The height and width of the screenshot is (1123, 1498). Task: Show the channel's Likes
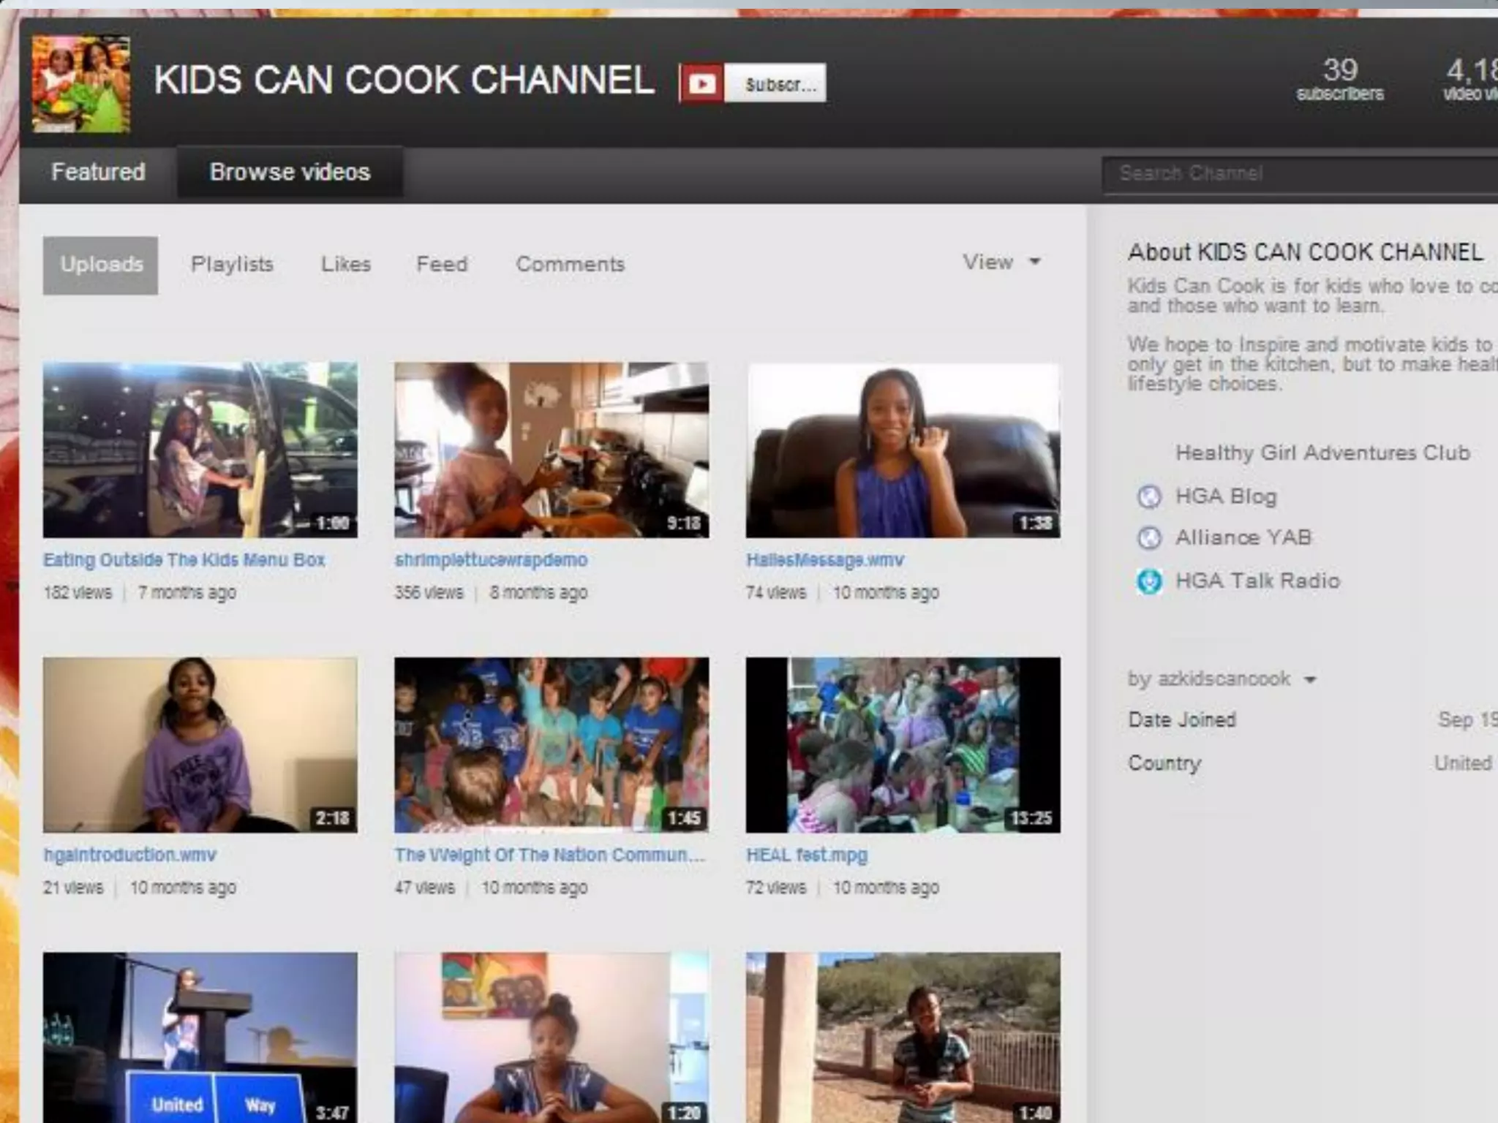[x=346, y=265]
